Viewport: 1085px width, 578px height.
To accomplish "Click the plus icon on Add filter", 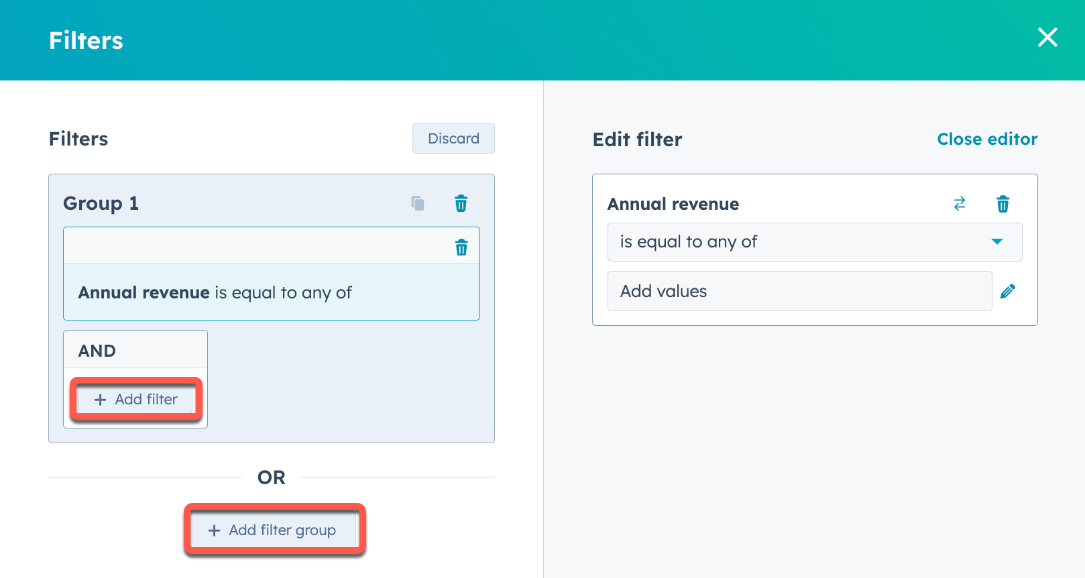I will coord(101,400).
